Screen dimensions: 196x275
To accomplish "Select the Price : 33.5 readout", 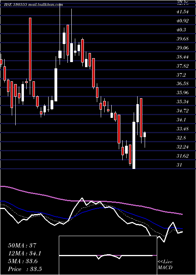I will tap(25, 269).
